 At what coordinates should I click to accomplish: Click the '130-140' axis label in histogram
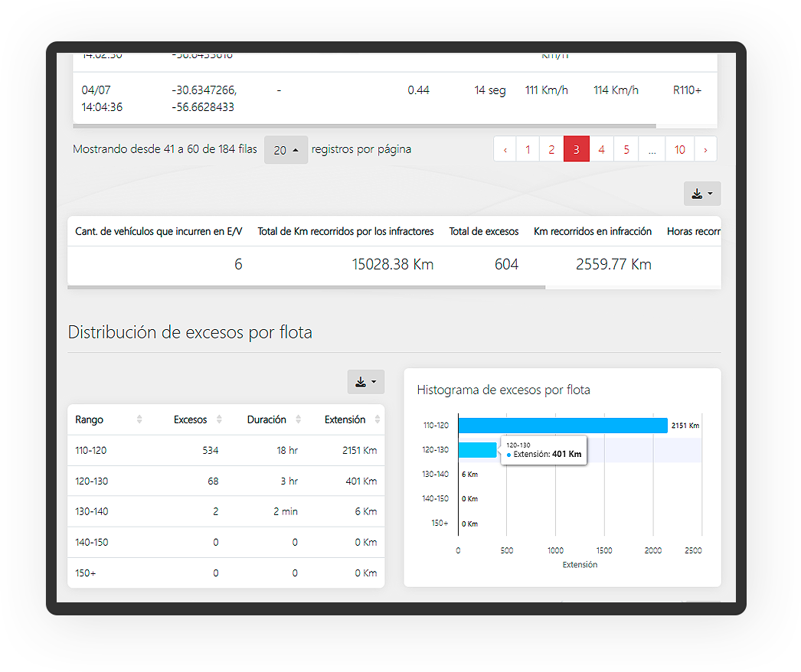(435, 475)
